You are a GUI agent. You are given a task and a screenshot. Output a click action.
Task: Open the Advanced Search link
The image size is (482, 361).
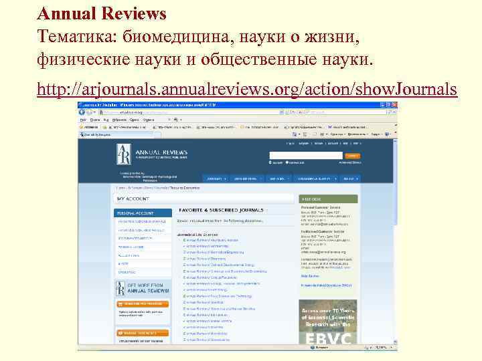[350, 162]
